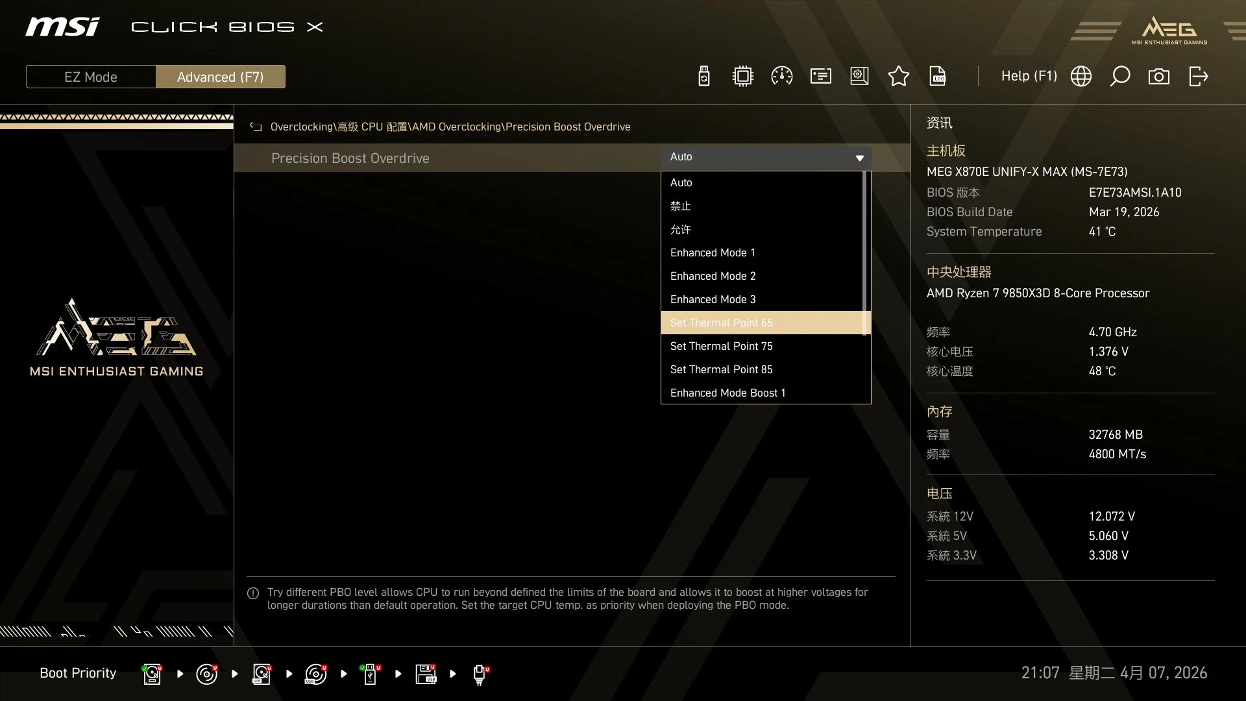This screenshot has height=701, width=1246.
Task: Collapse the Precision Boost Overdrive dropdown arrow
Action: 859,158
